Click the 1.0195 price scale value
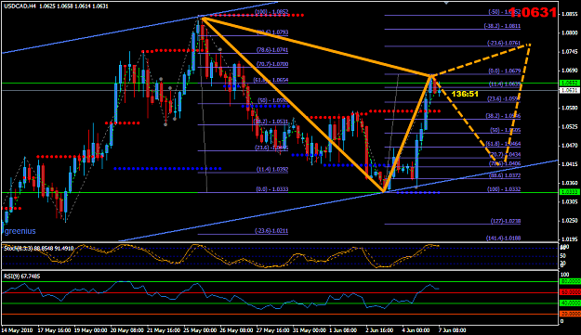The height and width of the screenshot is (335, 581). [x=570, y=239]
